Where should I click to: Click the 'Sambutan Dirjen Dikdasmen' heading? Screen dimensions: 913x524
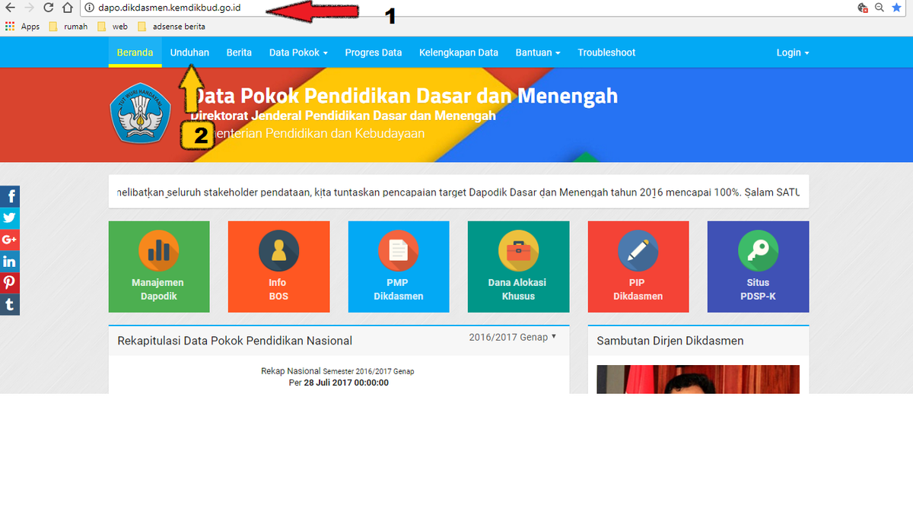click(670, 341)
